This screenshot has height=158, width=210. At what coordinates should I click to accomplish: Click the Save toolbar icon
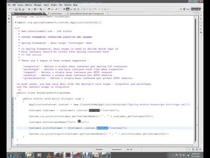point(16,9)
